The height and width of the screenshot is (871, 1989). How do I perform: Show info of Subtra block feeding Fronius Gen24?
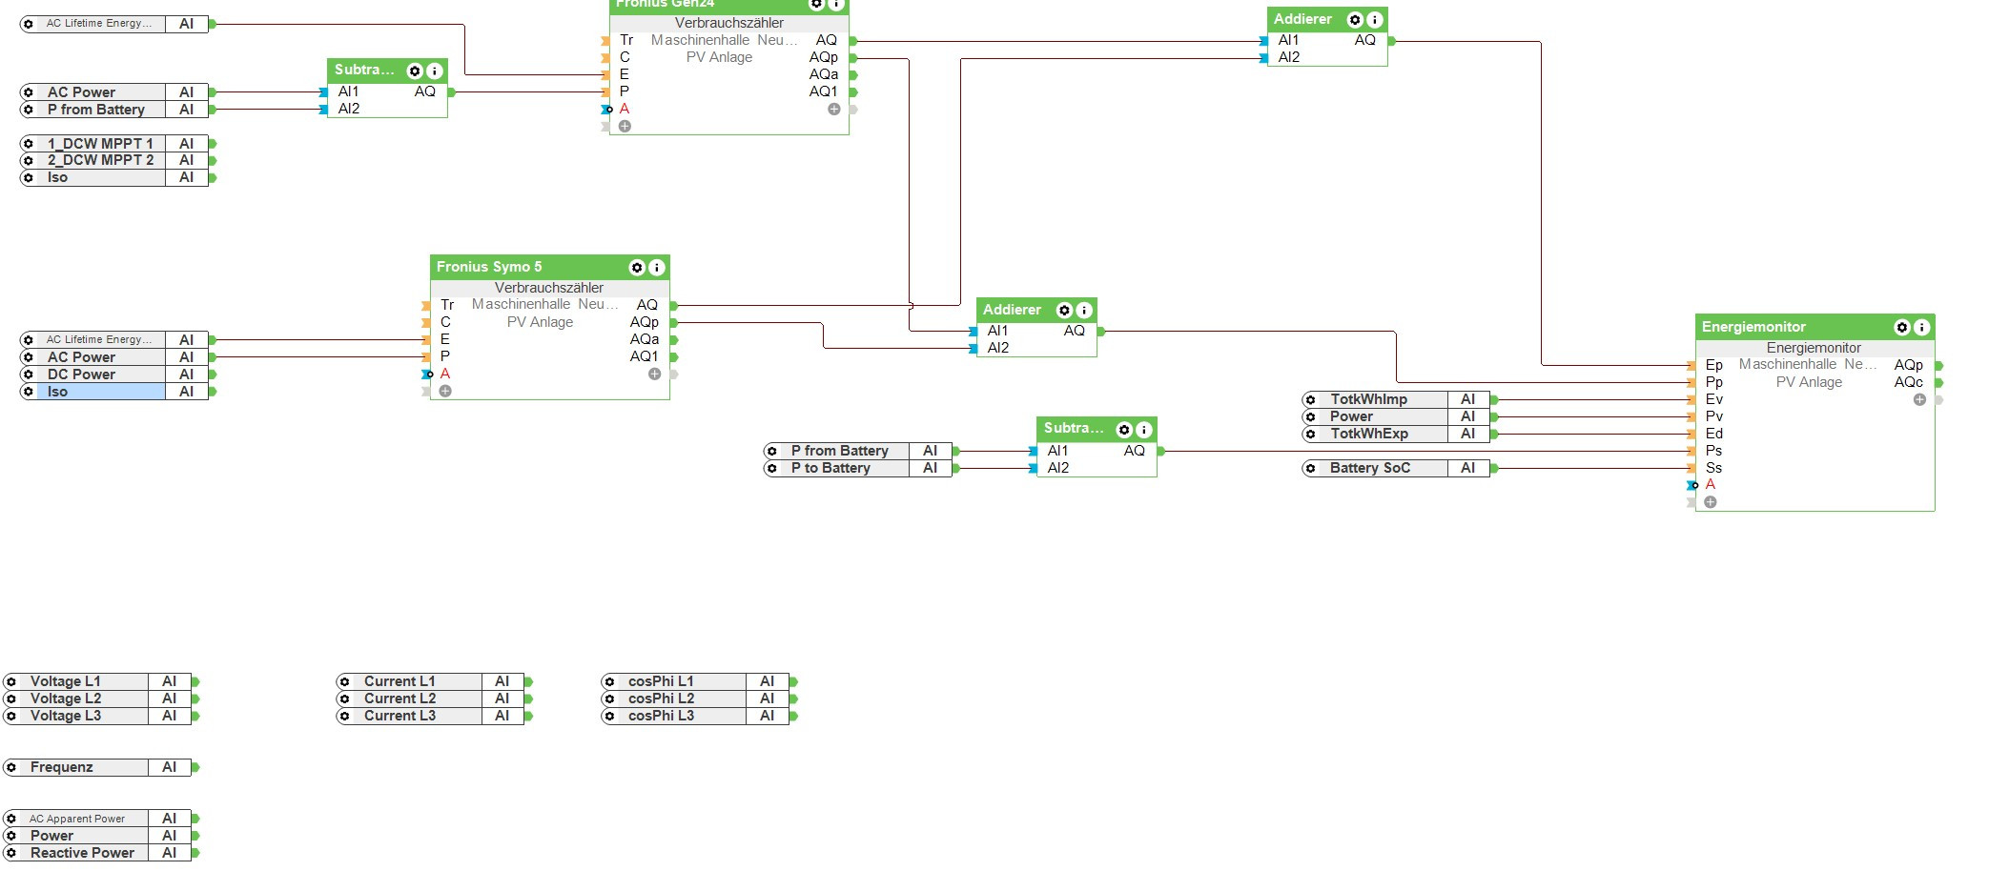click(434, 71)
